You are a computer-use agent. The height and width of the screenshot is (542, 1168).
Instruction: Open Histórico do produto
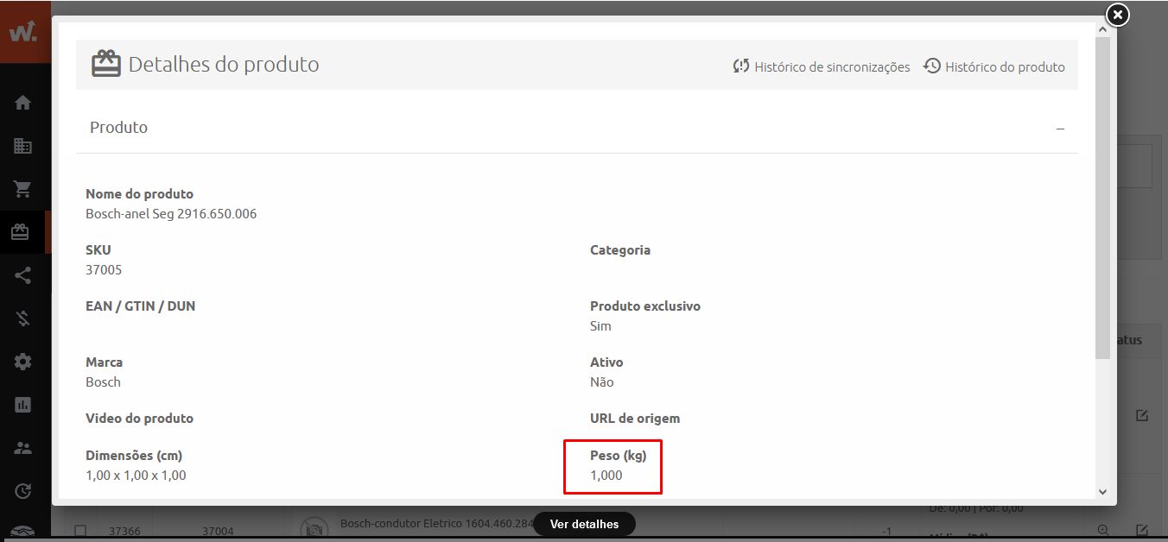click(994, 66)
